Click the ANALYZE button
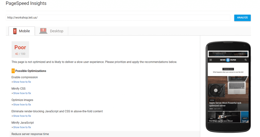 point(242,18)
